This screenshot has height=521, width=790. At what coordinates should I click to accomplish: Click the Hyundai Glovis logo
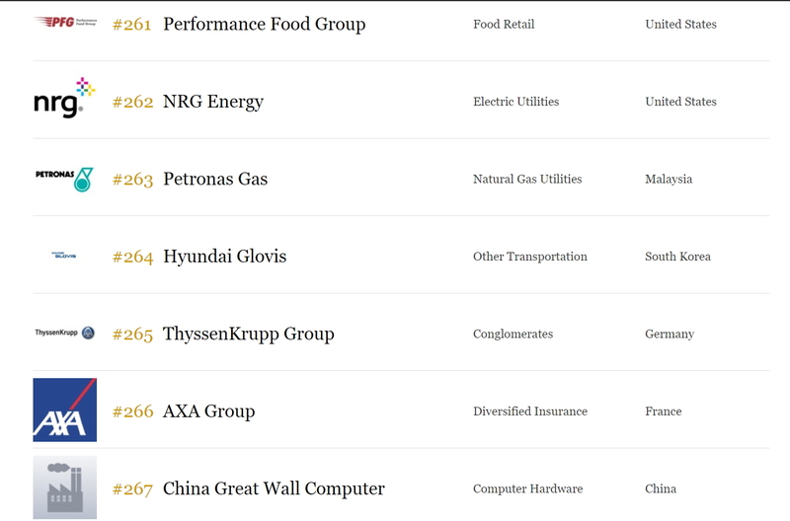[x=64, y=257]
